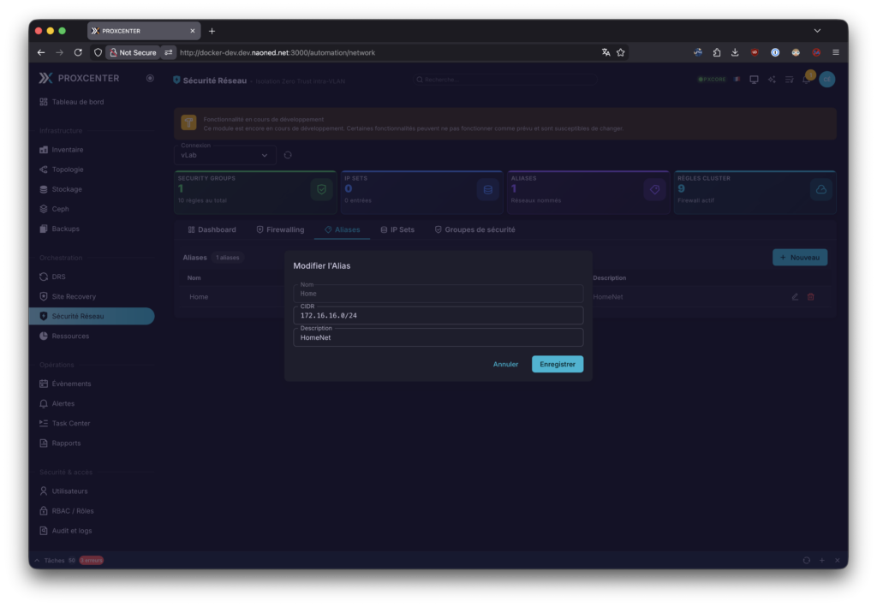Click the Firefox downloads icon
Screen dimensions: 877x607
pos(735,52)
